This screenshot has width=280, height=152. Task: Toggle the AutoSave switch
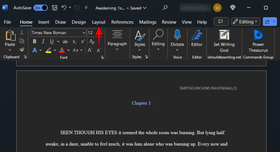pos(41,7)
